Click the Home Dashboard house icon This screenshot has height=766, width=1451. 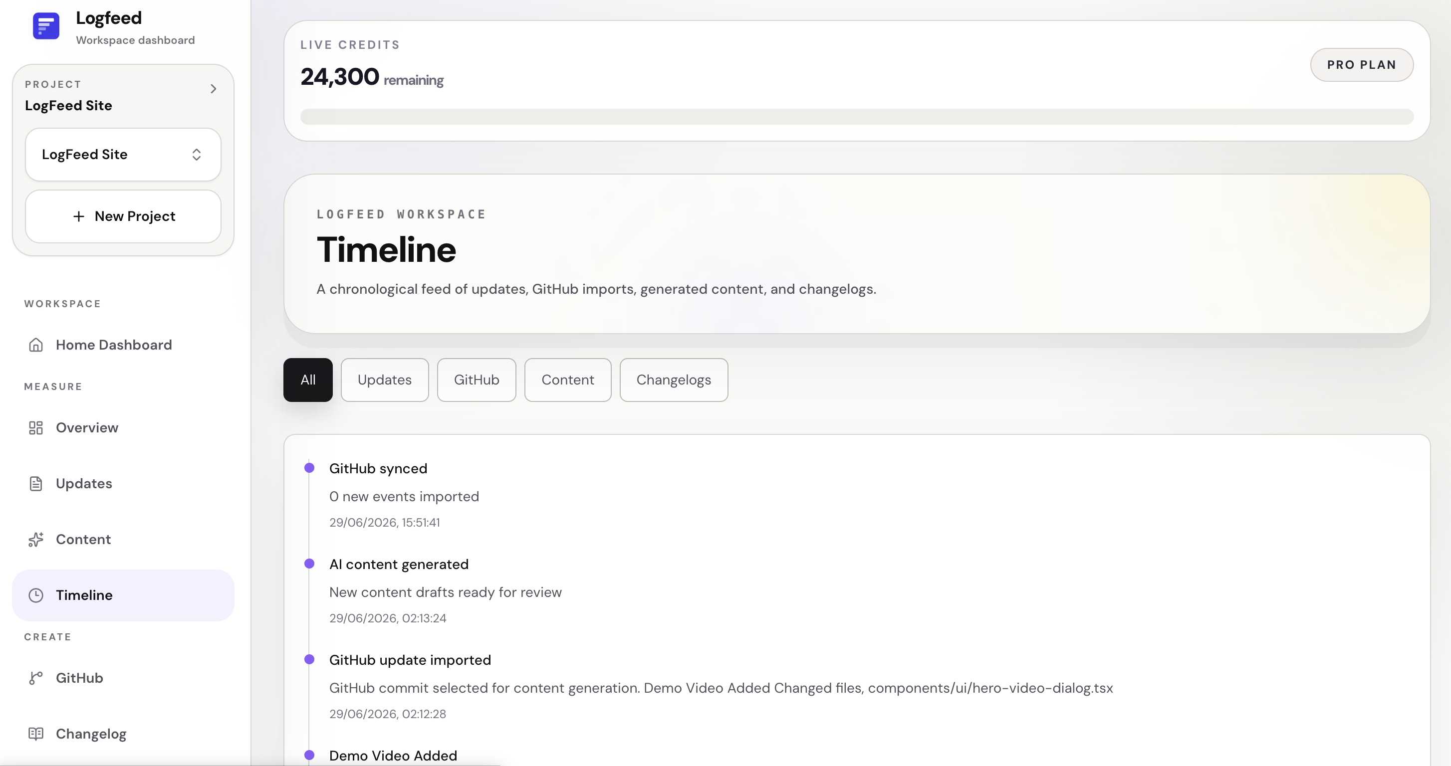click(36, 345)
